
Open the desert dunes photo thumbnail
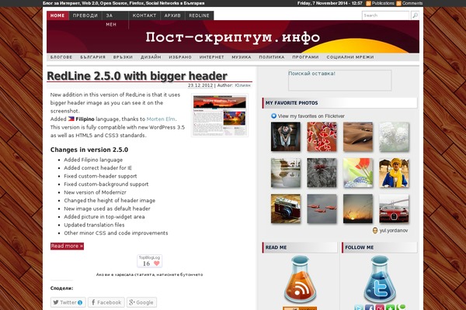tap(358, 136)
